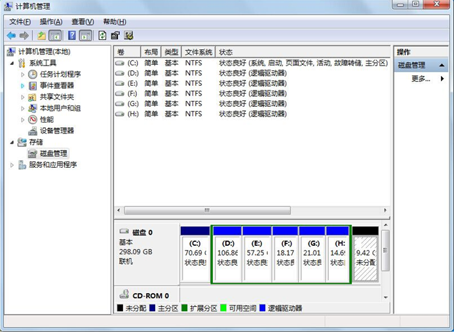Viewport: 454px width, 333px height.
Task: Click the volume list horizontal scrollbar thumb
Action: [x=207, y=210]
